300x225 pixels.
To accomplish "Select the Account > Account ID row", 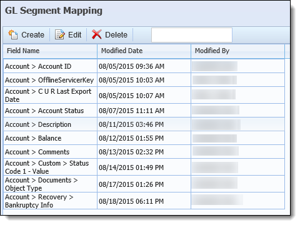I will [x=144, y=66].
